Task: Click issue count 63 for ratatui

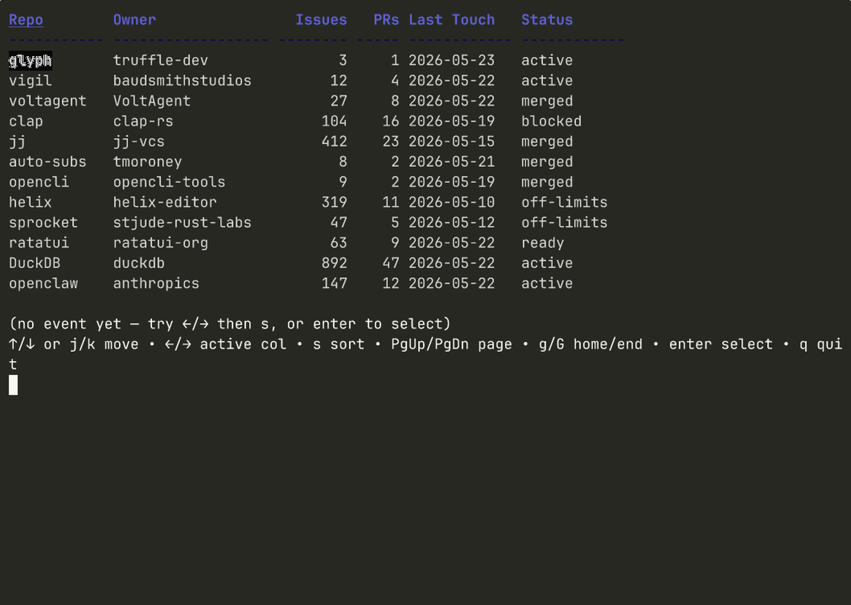Action: click(338, 243)
